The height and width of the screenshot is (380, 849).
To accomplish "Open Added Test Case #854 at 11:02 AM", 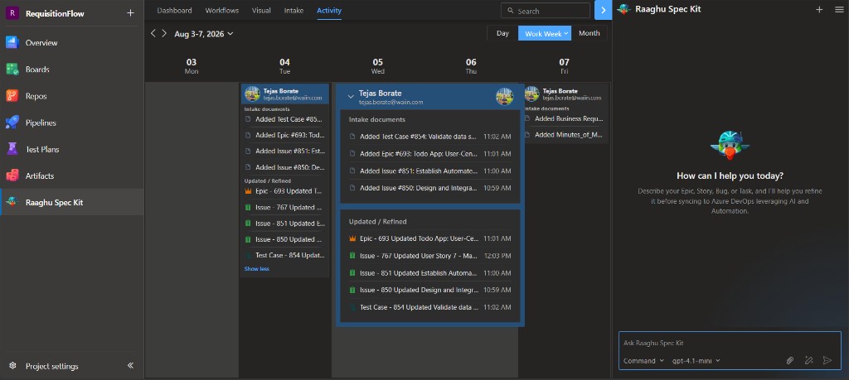I will pos(430,137).
